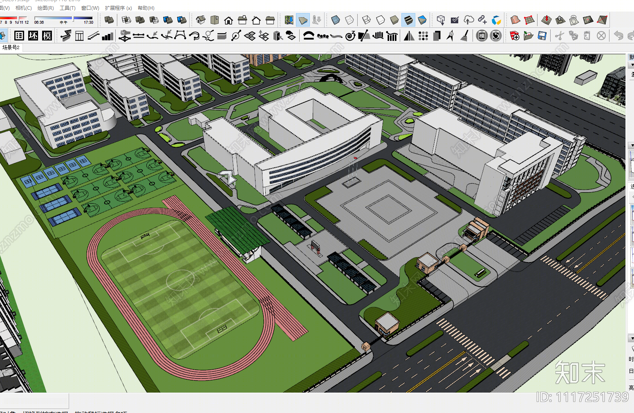
Task: Open 3D Warehouse get models icon
Action: pyautogui.click(x=441, y=20)
